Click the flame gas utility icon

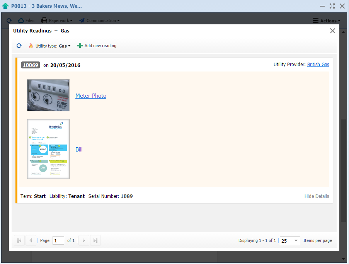coord(31,46)
